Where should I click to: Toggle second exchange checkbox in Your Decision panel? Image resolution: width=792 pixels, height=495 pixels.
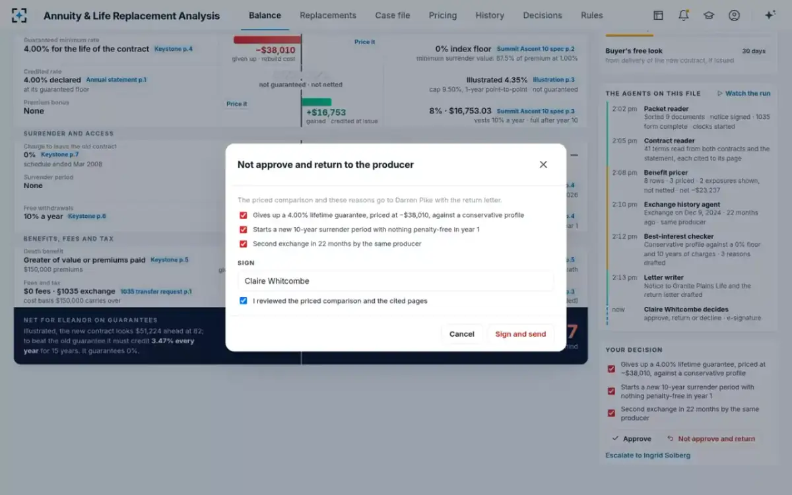612,413
